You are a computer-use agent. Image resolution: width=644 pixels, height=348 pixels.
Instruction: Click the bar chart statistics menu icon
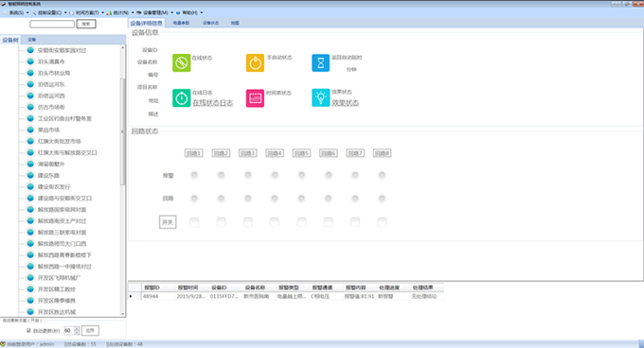(109, 12)
